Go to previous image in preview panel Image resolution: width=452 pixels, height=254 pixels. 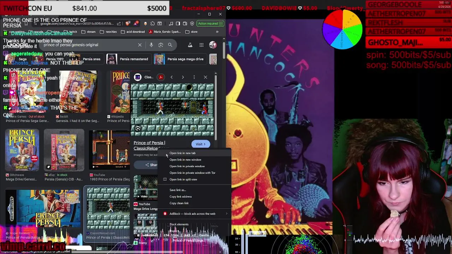172,77
